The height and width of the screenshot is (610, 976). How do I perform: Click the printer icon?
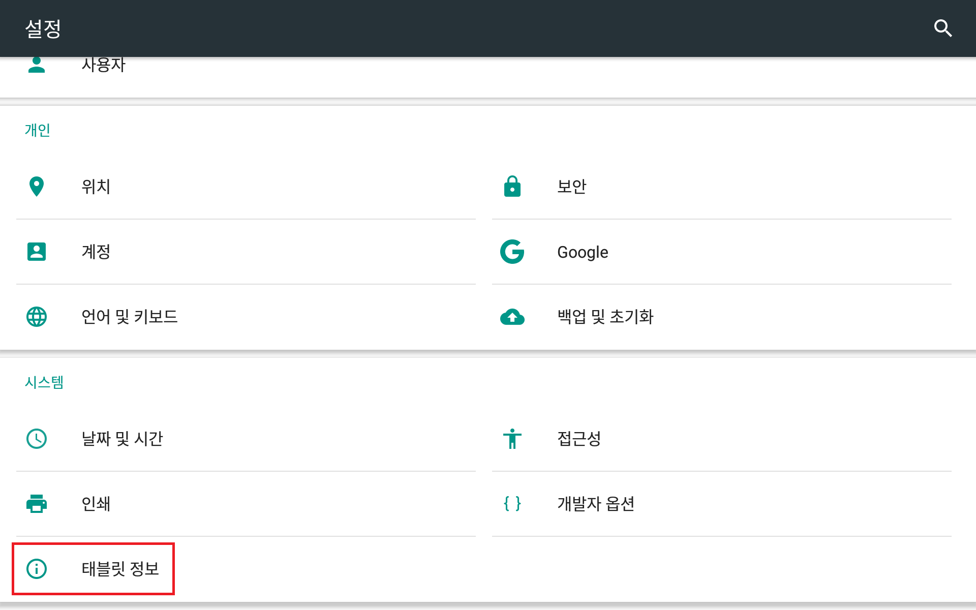[37, 504]
